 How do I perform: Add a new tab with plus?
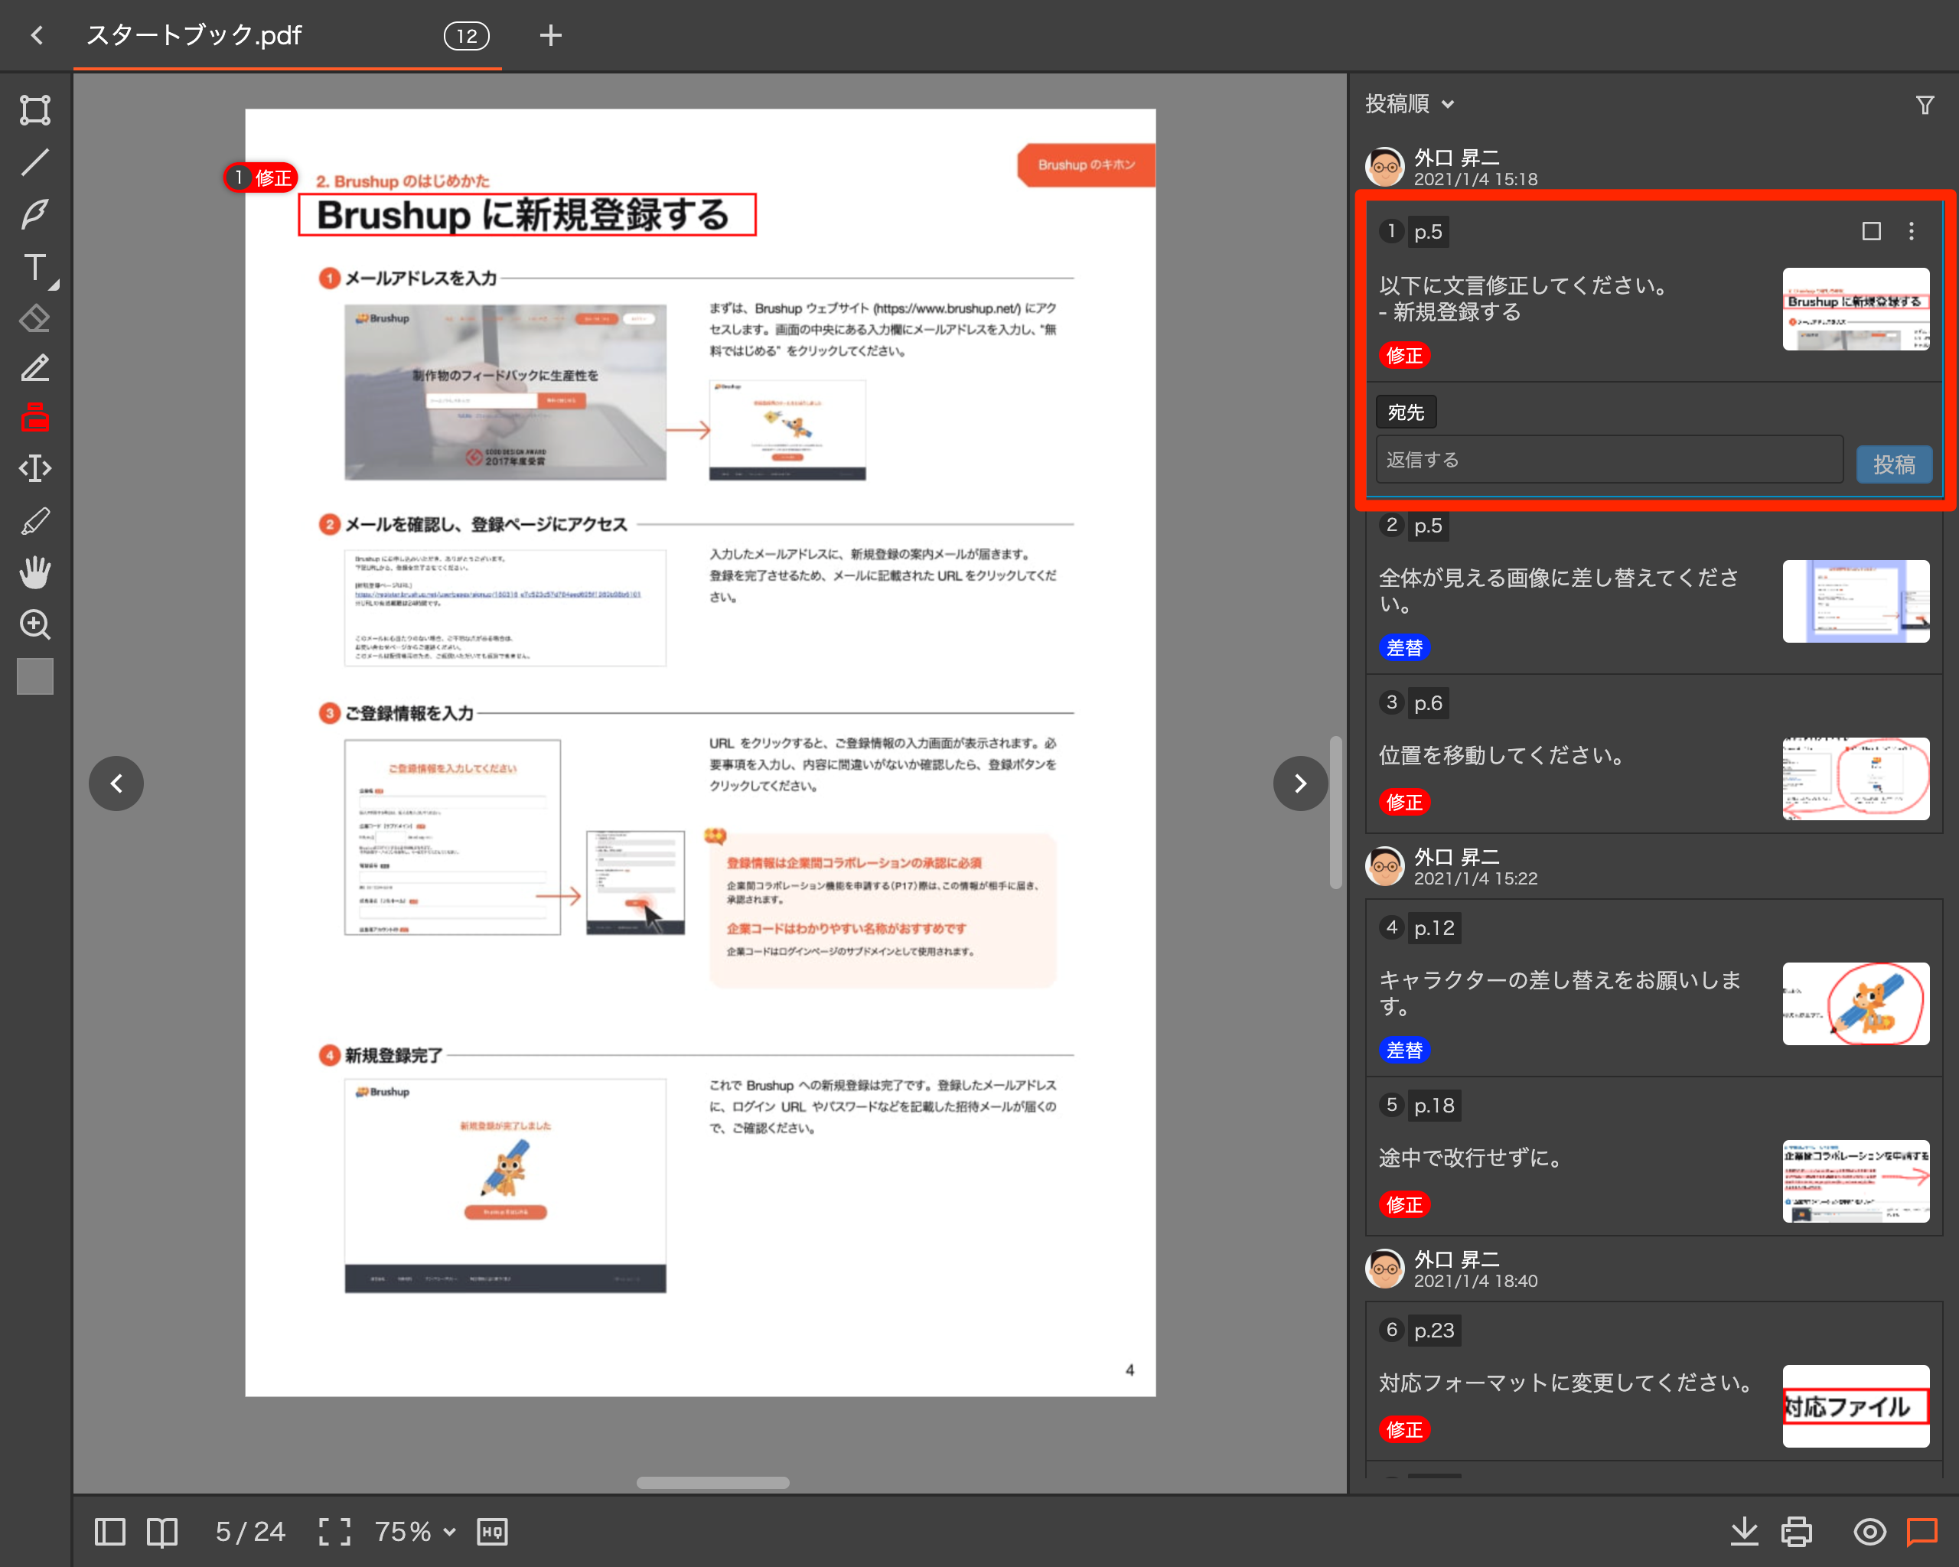tap(549, 35)
